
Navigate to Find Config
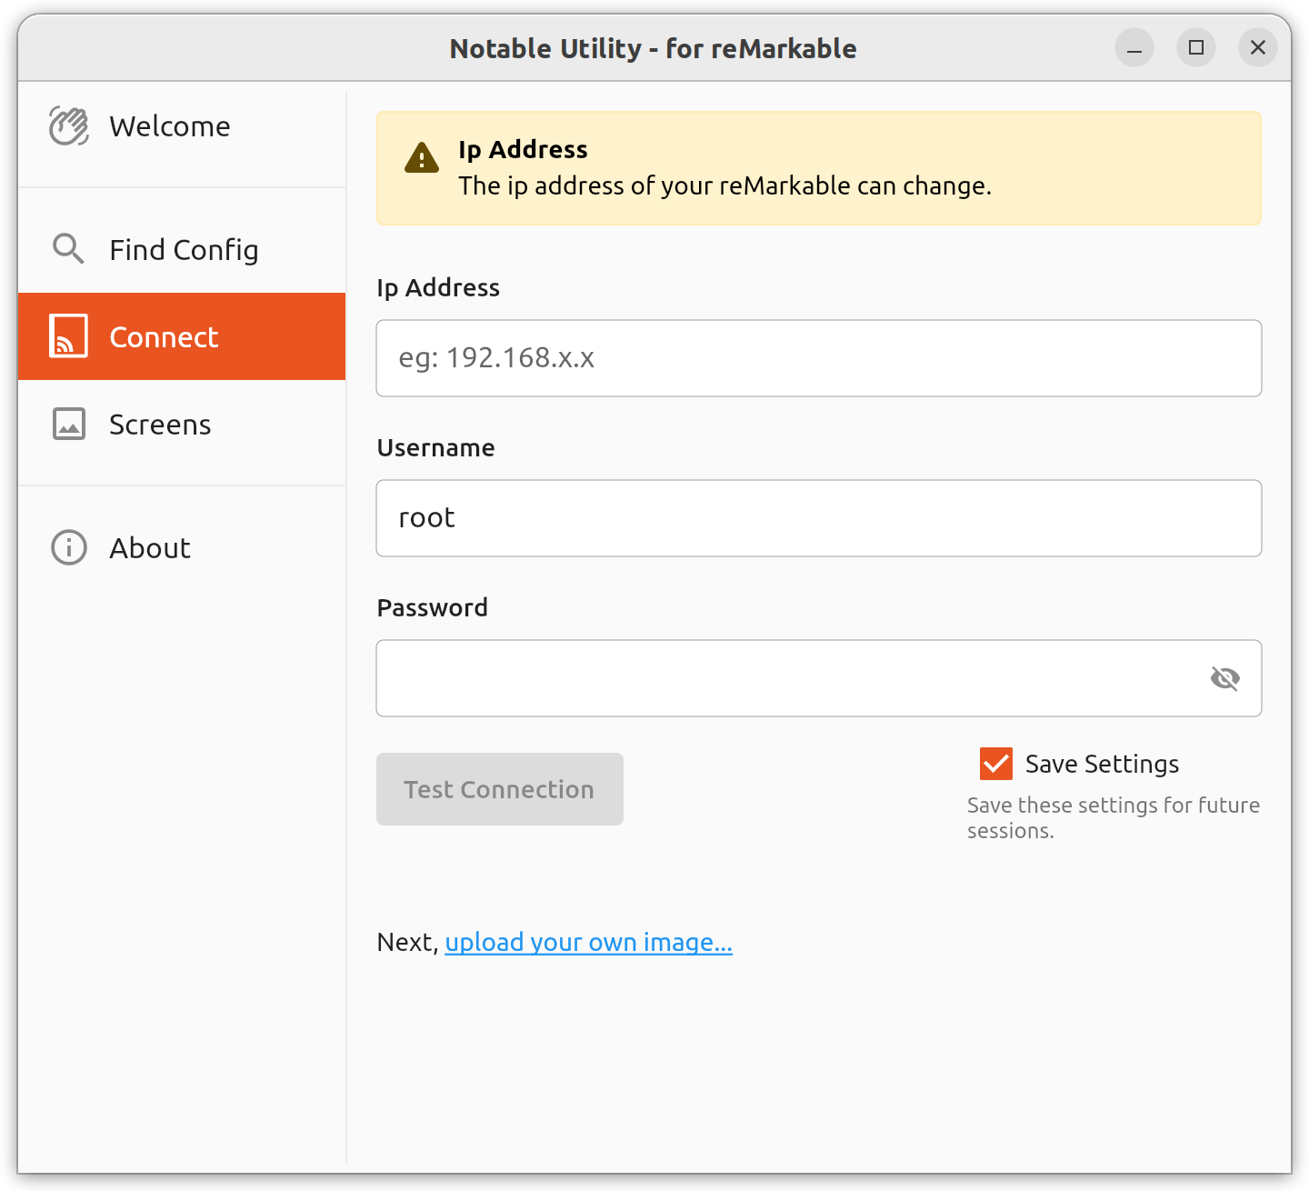[183, 249]
